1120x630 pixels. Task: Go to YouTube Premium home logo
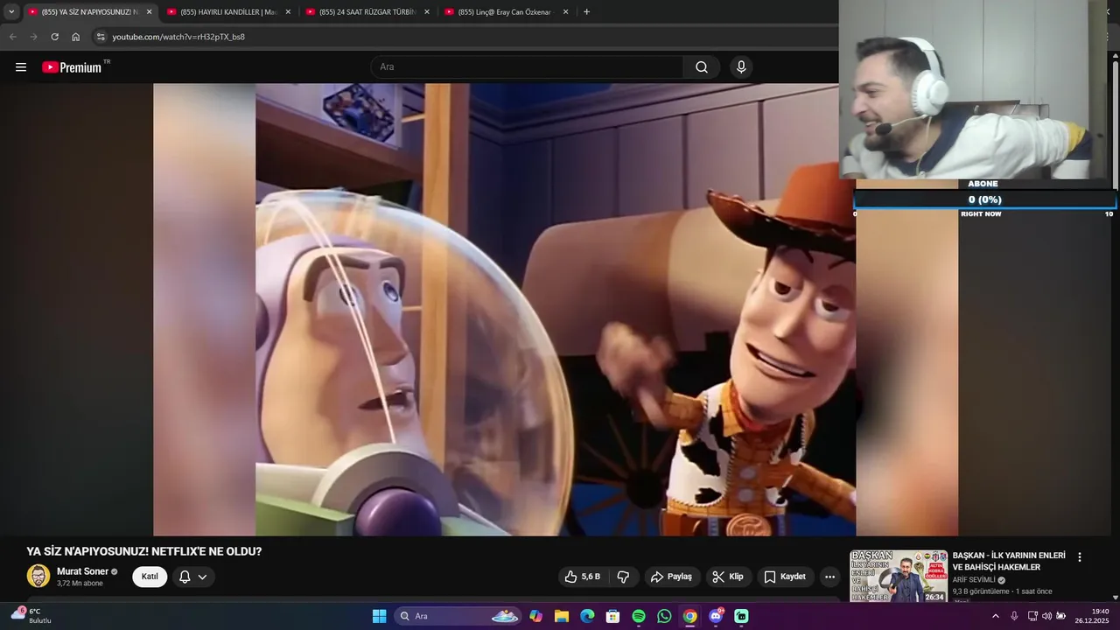[72, 67]
